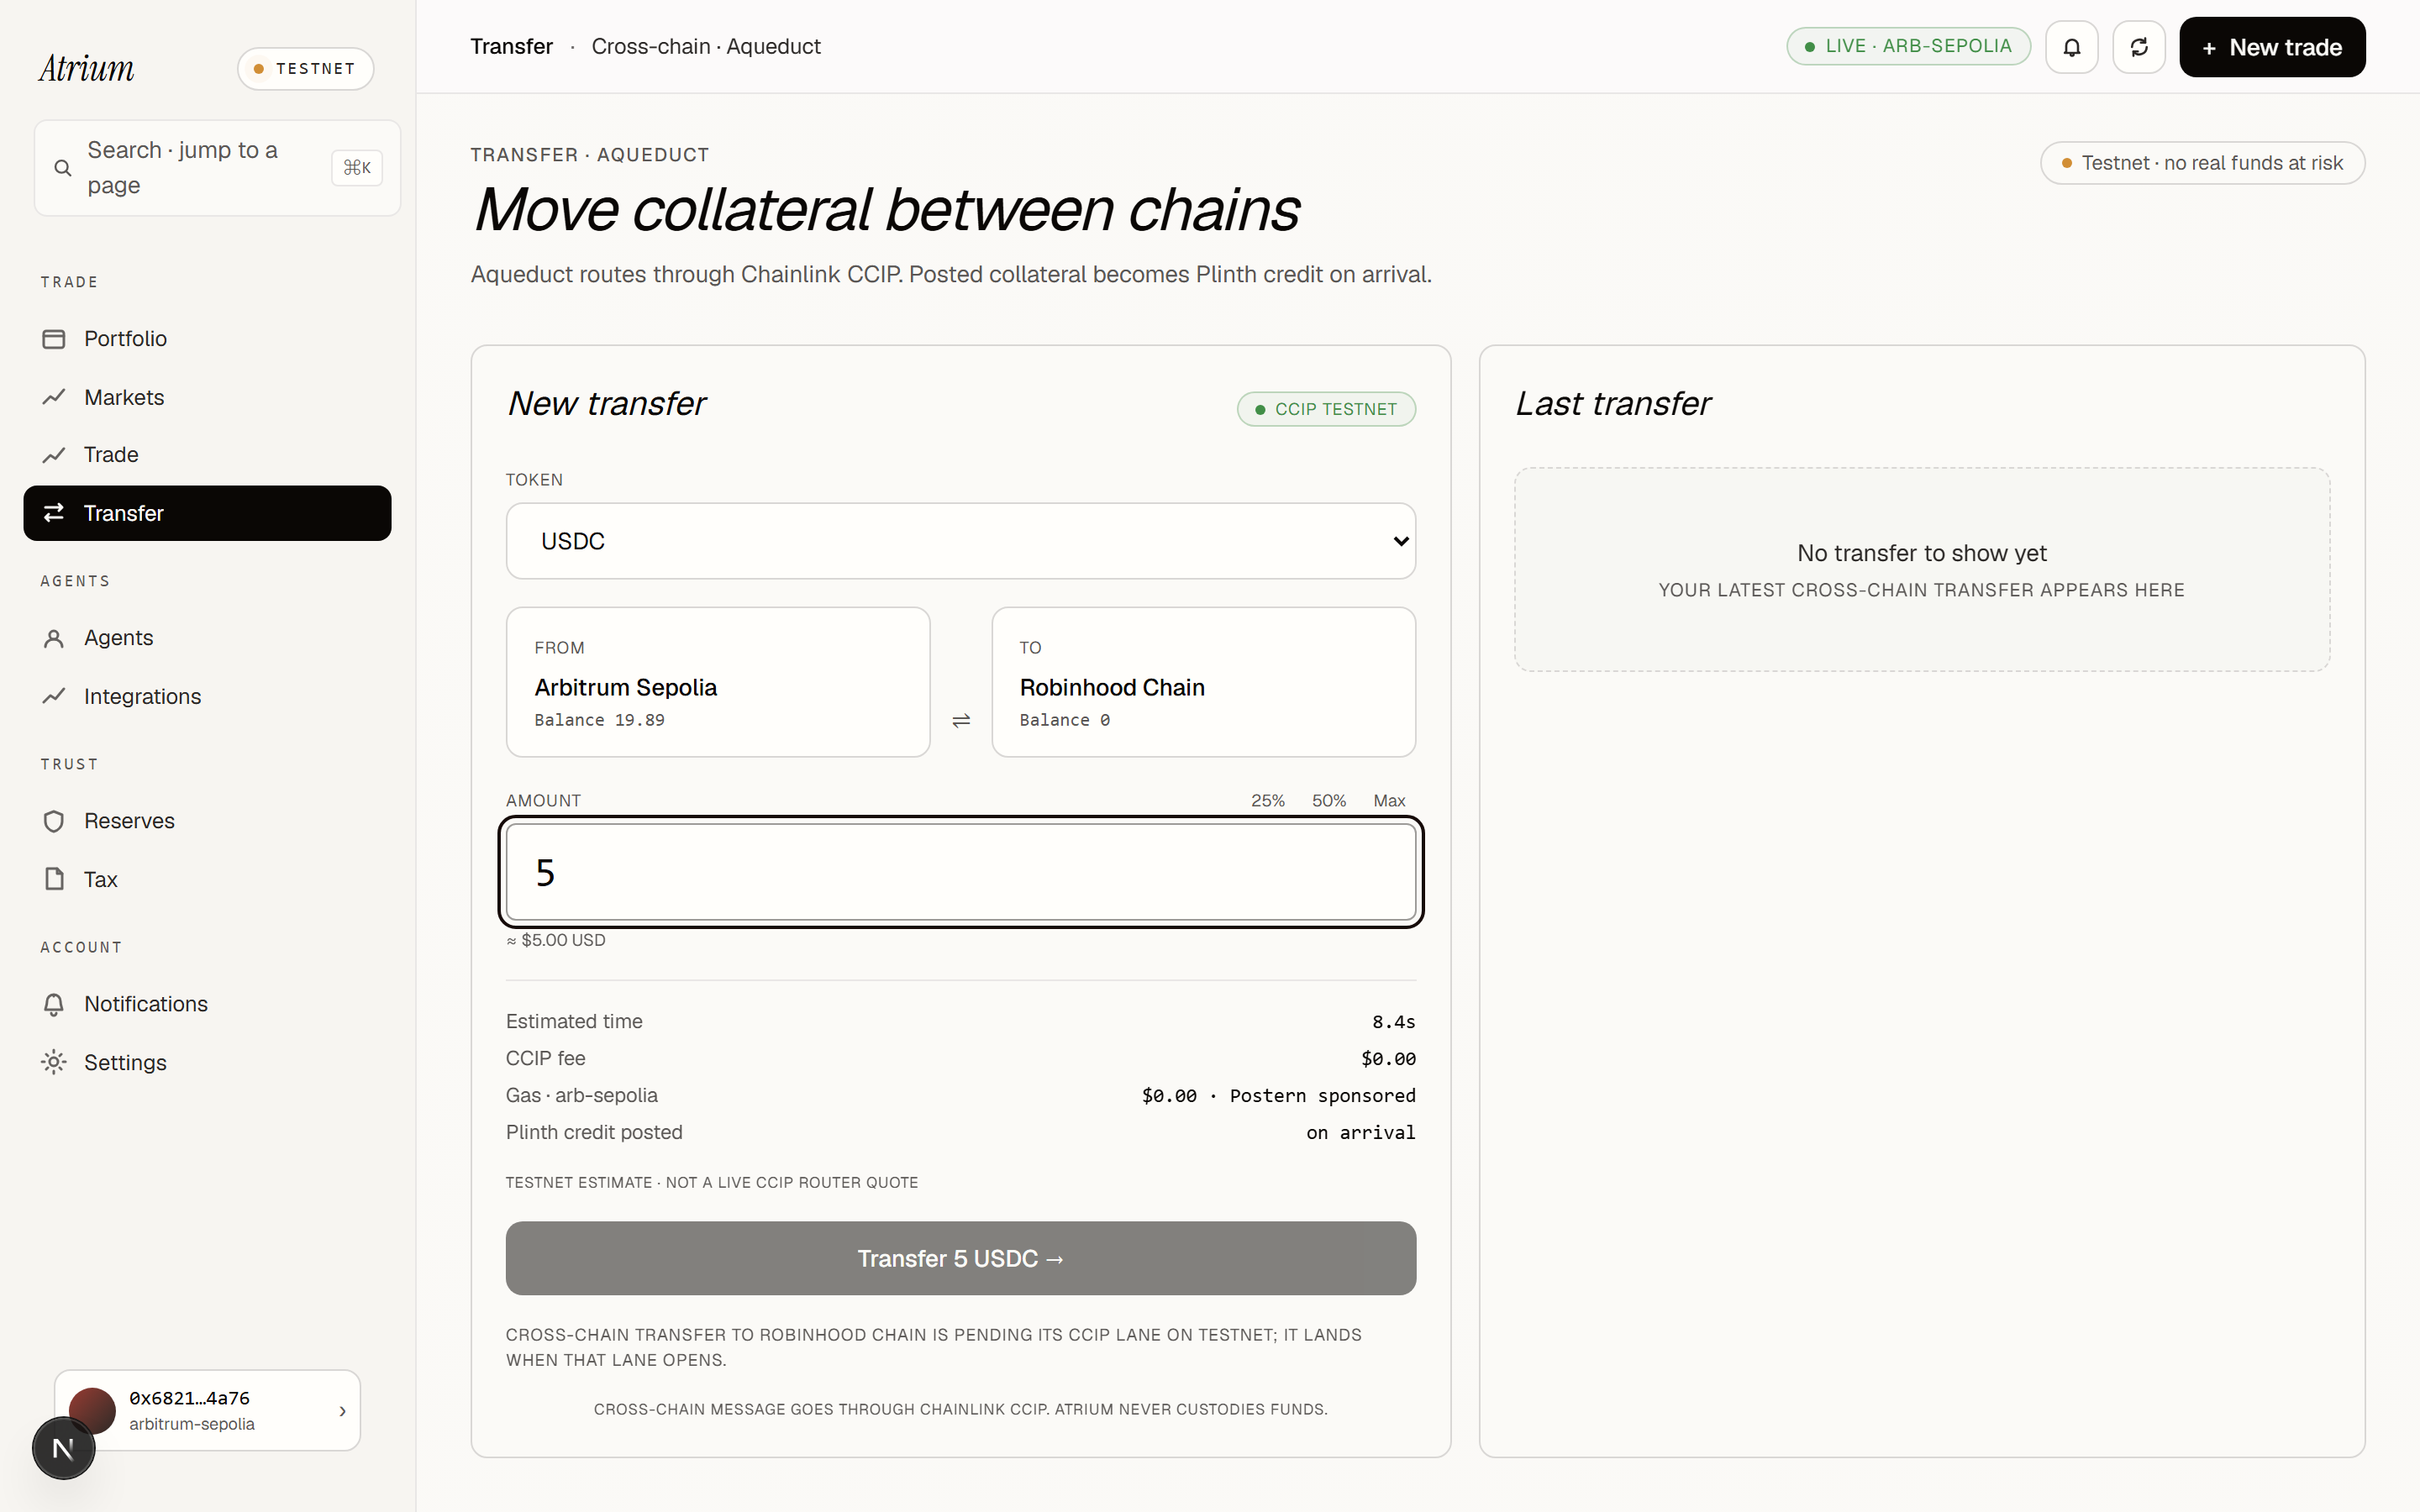Image resolution: width=2420 pixels, height=1512 pixels.
Task: Click the Portfolio sidebar icon
Action: pos(54,339)
